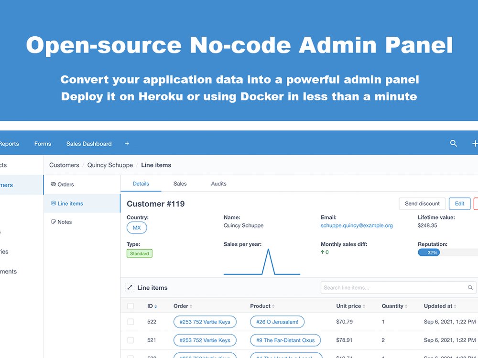
Task: Check the row 522 checkbox
Action: [130, 322]
